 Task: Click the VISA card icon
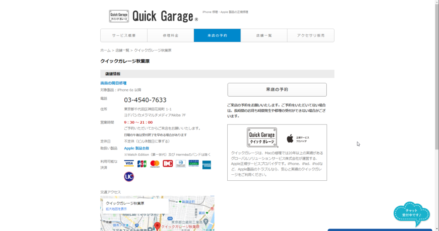[x=129, y=164]
